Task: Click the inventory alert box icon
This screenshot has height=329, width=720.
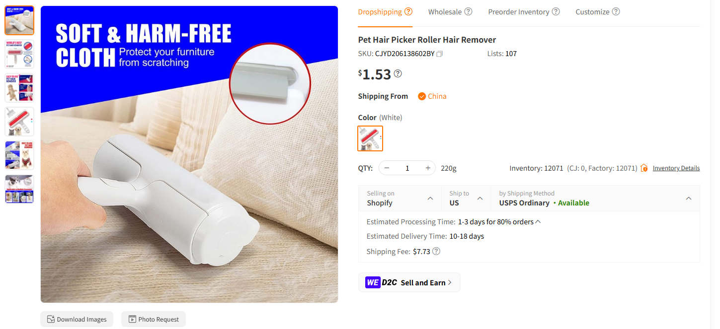Action: click(644, 168)
